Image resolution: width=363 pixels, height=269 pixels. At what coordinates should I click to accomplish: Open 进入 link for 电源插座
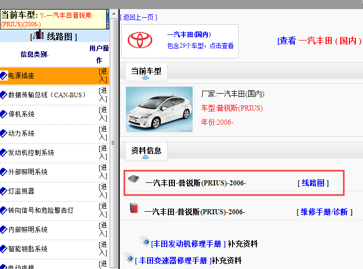coord(103,75)
